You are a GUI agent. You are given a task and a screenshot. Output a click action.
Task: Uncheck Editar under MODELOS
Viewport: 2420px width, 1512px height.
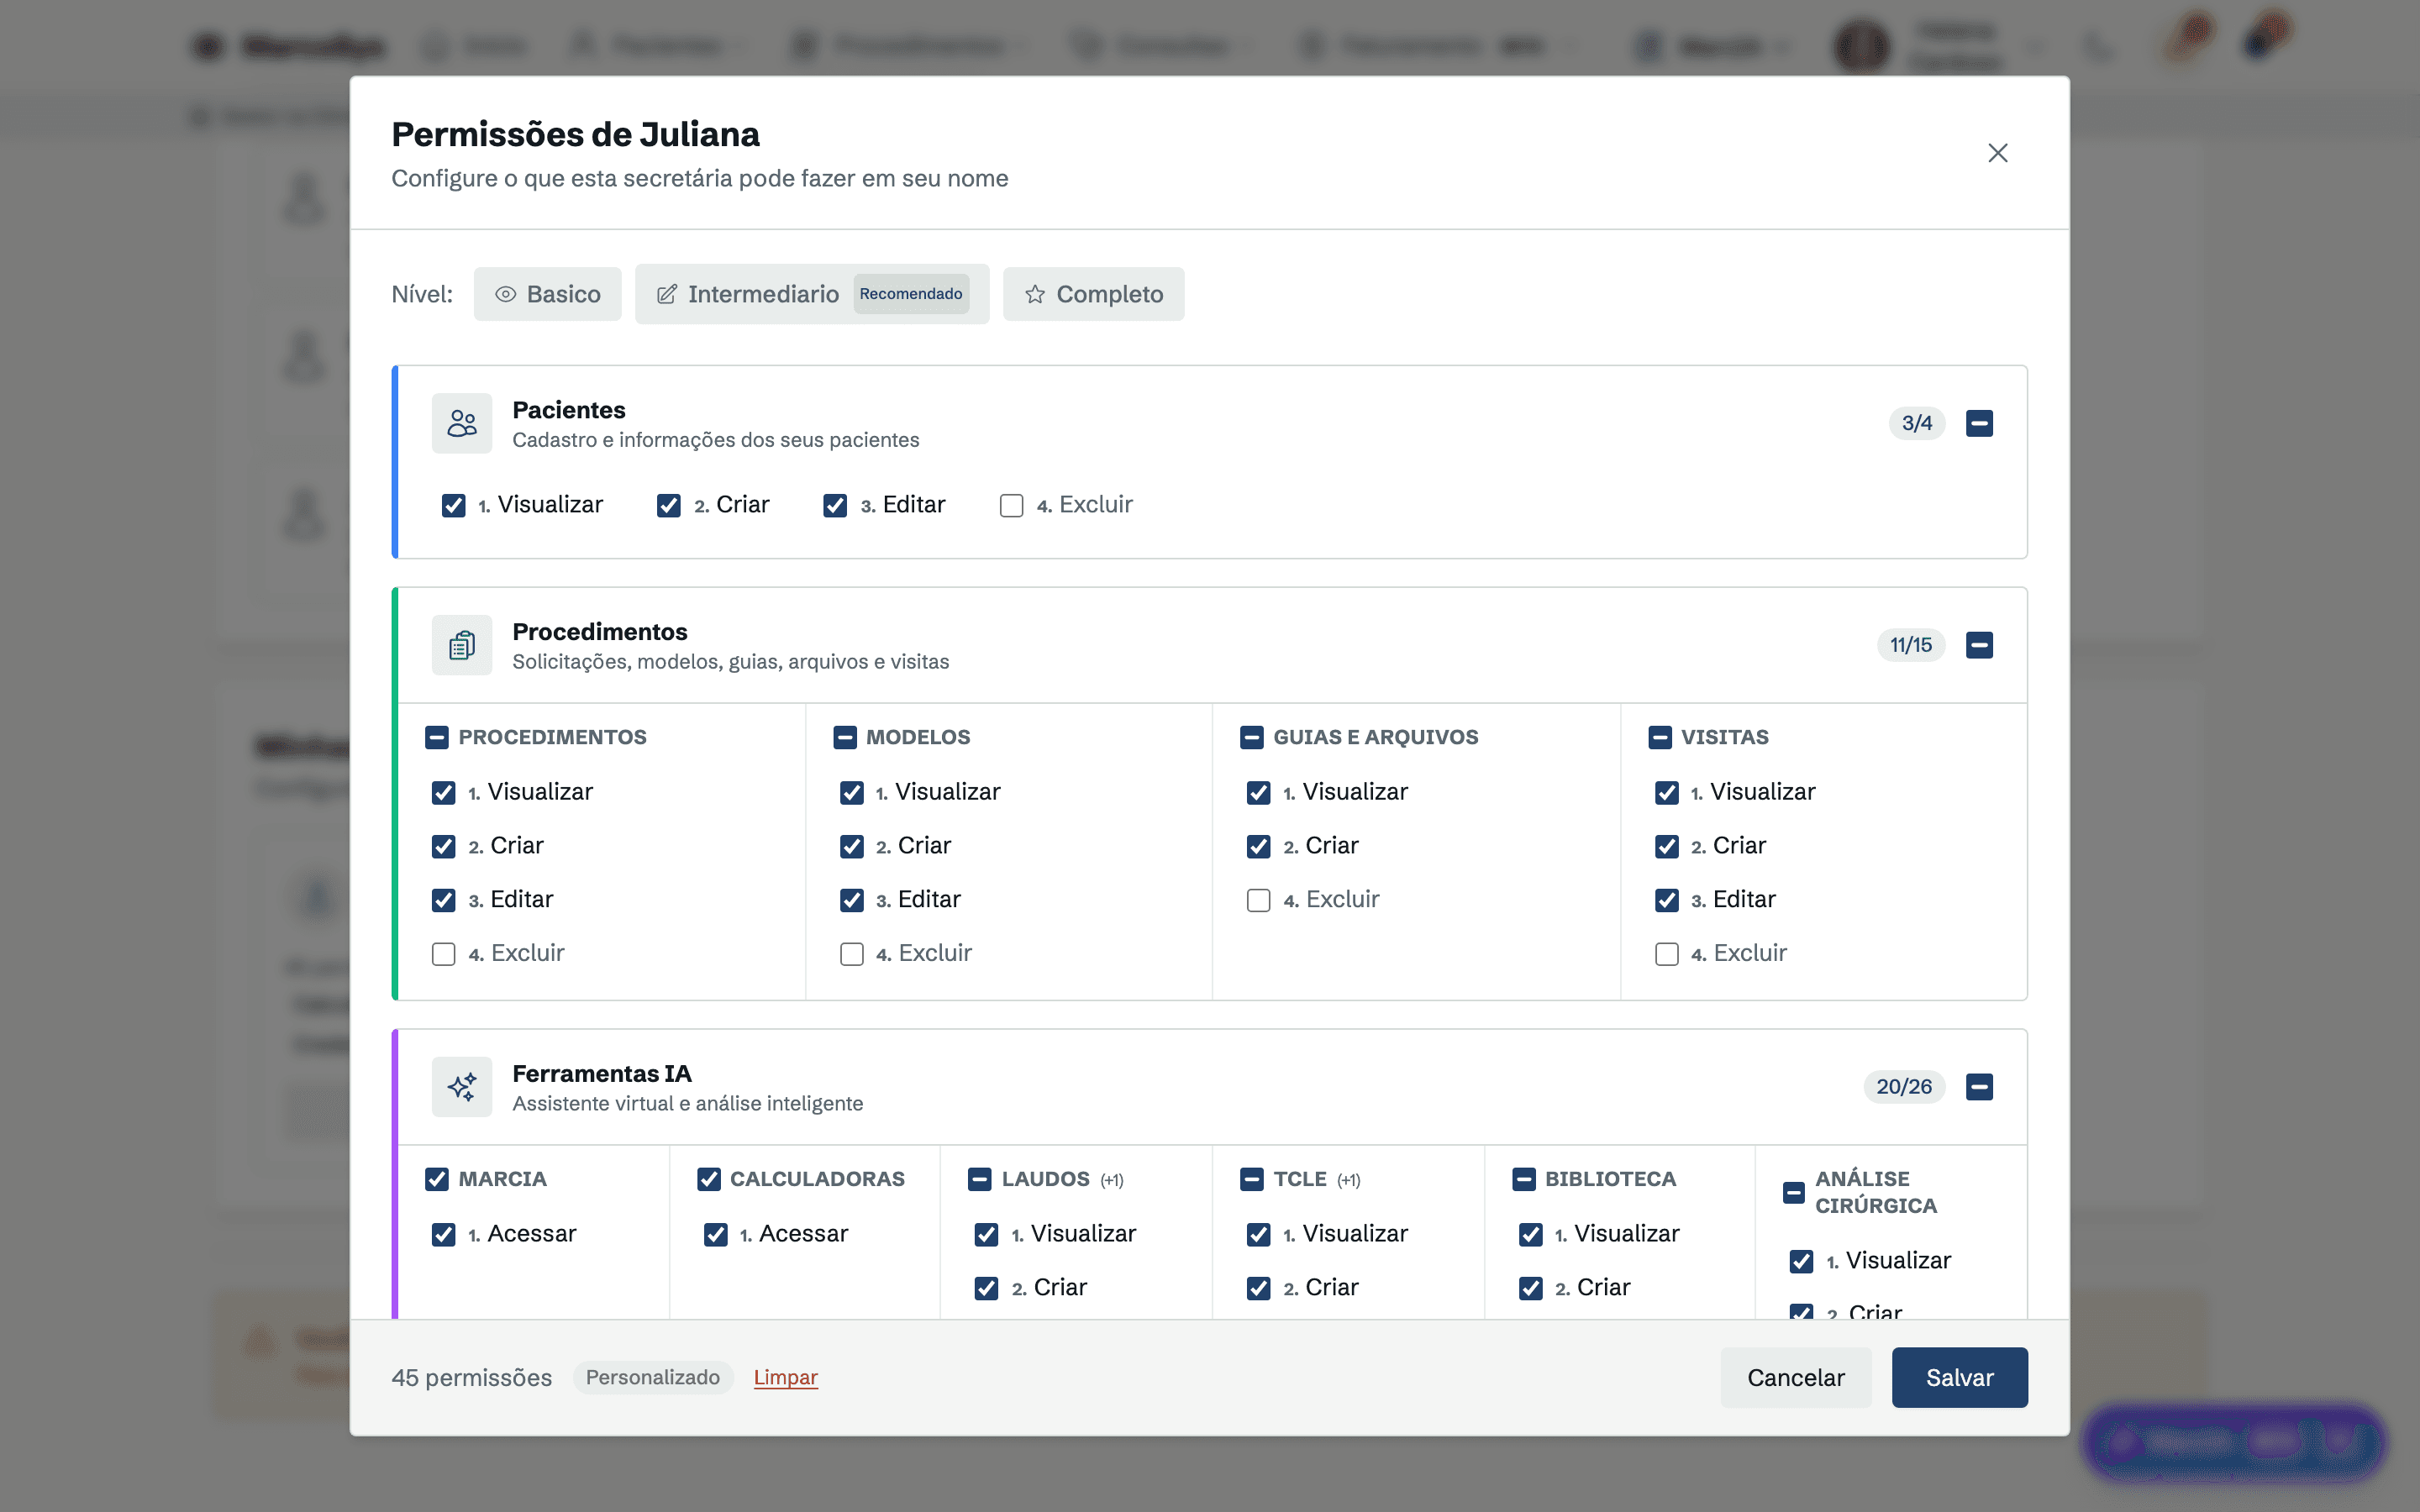point(852,900)
